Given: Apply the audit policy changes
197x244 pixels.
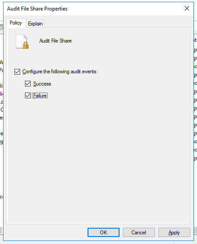Looking at the screenshot, I should (174, 232).
